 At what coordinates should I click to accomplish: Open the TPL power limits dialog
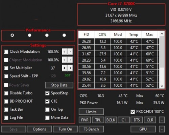[98, 120]
